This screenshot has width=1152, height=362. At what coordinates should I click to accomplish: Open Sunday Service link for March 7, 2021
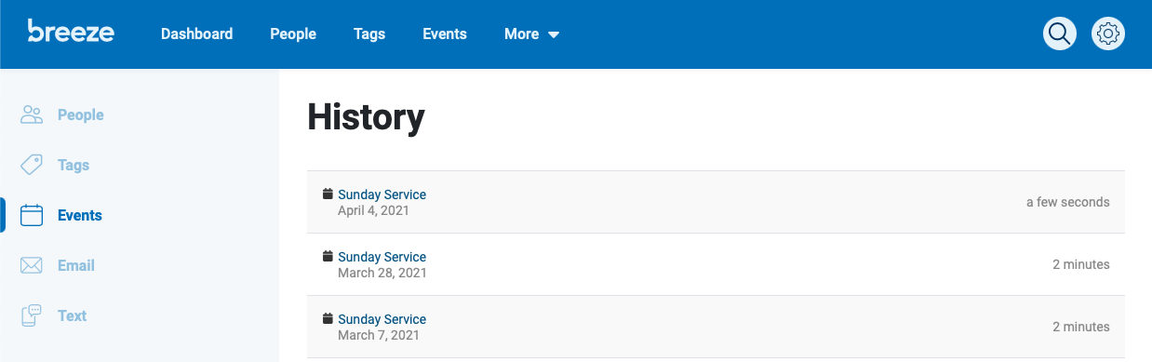[382, 319]
